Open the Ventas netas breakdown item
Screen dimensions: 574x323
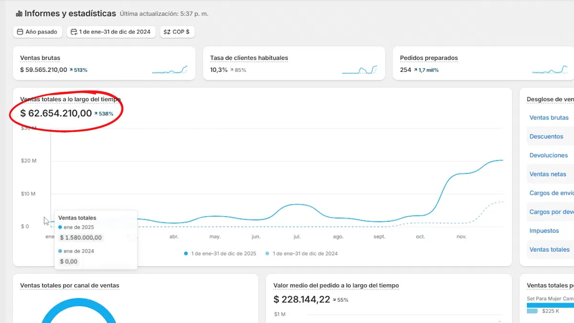tap(548, 174)
